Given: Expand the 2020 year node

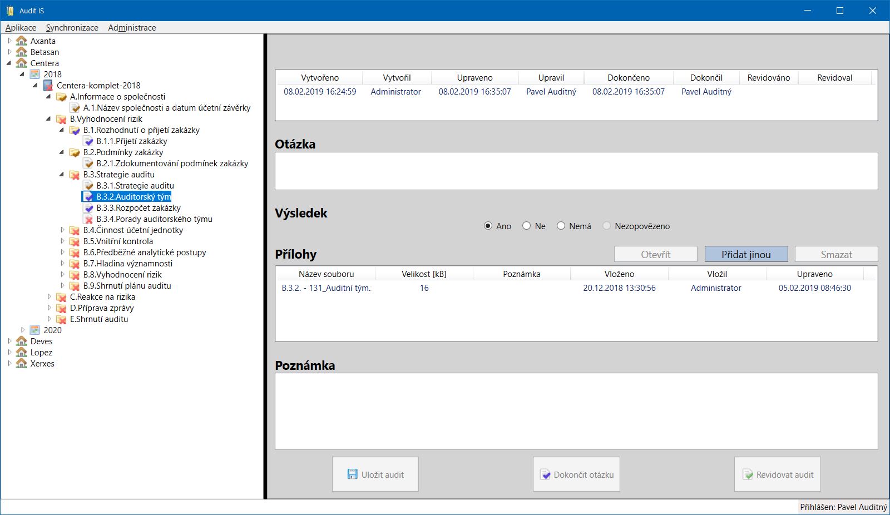Looking at the screenshot, I should [x=23, y=330].
